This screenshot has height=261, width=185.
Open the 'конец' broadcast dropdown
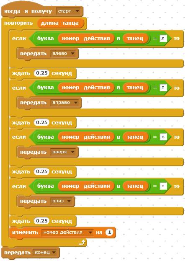(x=45, y=253)
